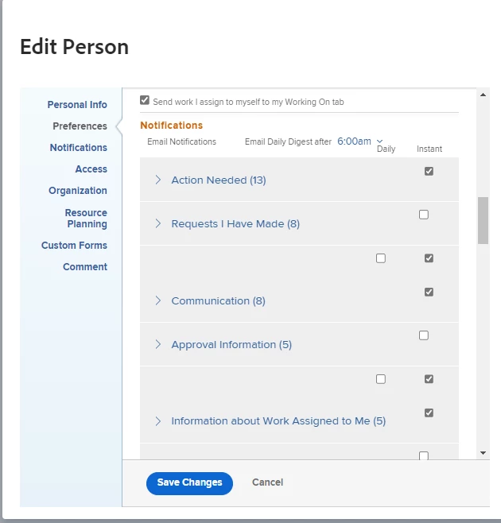Open the Access tab
Image resolution: width=501 pixels, height=523 pixels.
click(x=91, y=169)
